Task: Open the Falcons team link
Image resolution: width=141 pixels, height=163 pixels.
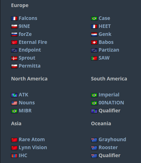Action: 28,18
